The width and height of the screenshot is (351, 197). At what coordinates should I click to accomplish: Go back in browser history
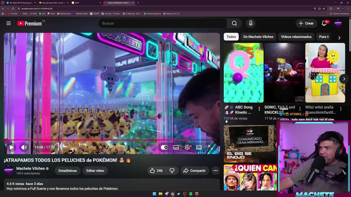[3, 8]
